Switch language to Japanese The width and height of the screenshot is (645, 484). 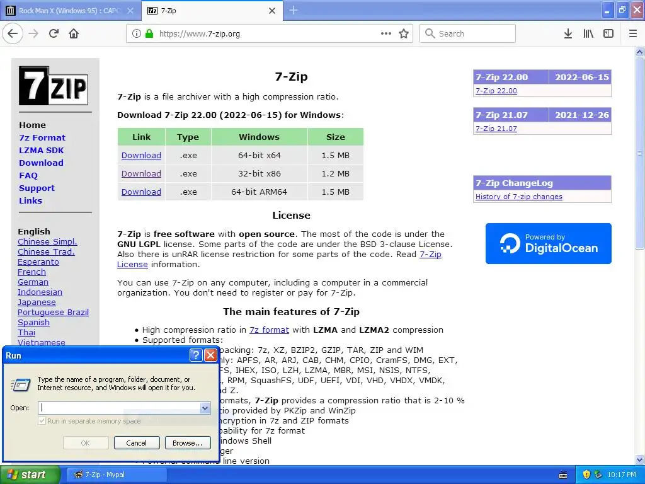[x=37, y=302]
